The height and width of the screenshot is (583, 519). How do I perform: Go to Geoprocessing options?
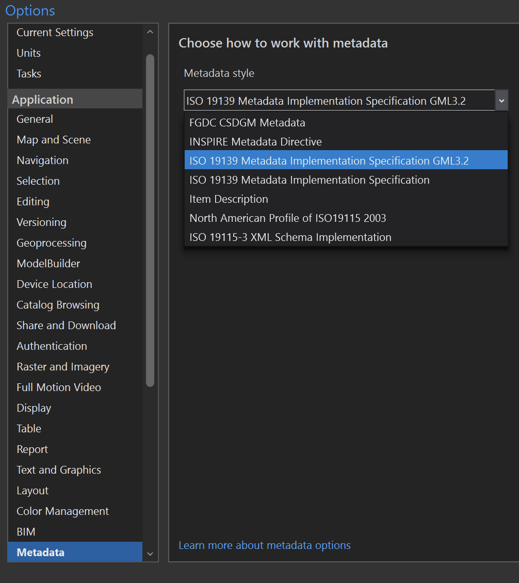(52, 243)
